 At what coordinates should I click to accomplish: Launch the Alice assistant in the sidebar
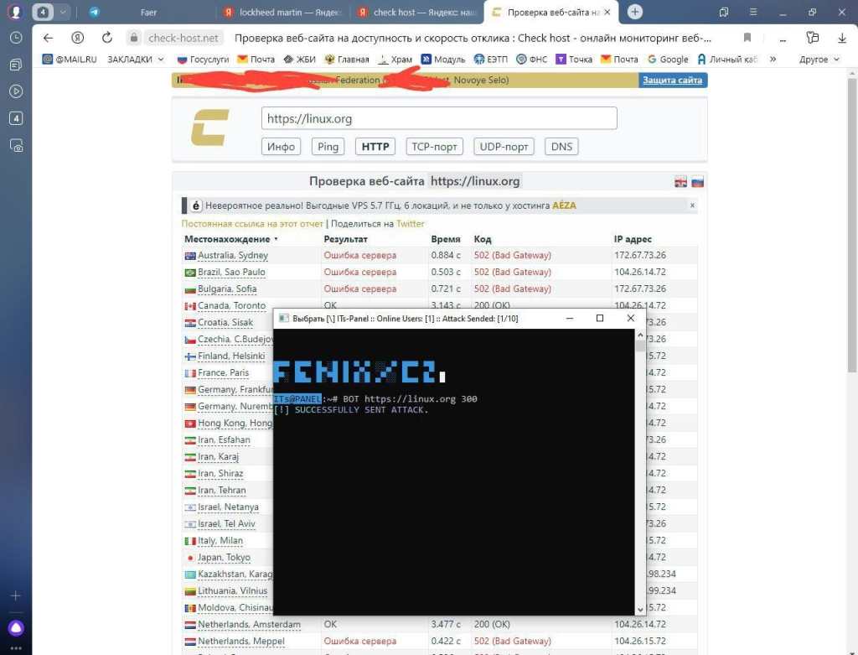pos(16,628)
